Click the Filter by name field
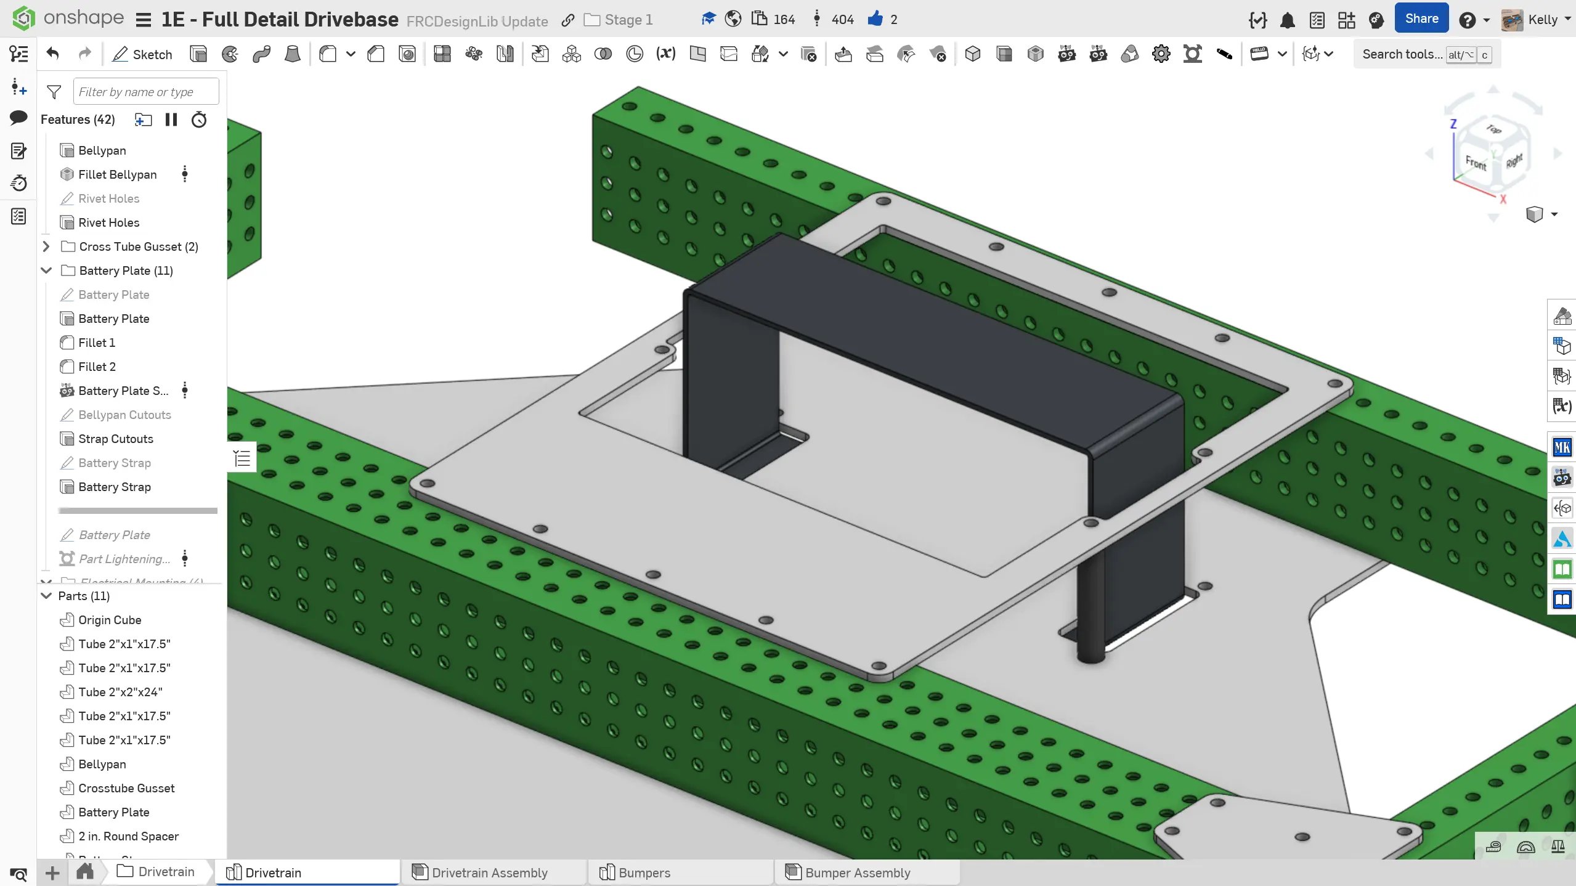1576x886 pixels. click(145, 92)
